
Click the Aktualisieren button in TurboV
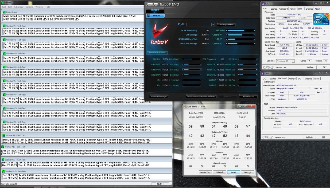coord(248,96)
